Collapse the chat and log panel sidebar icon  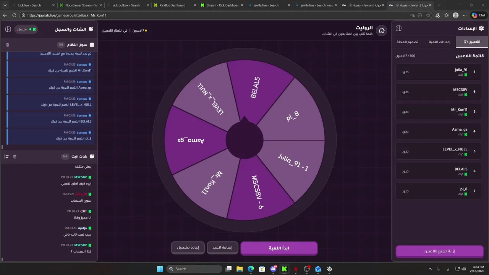pos(8,29)
